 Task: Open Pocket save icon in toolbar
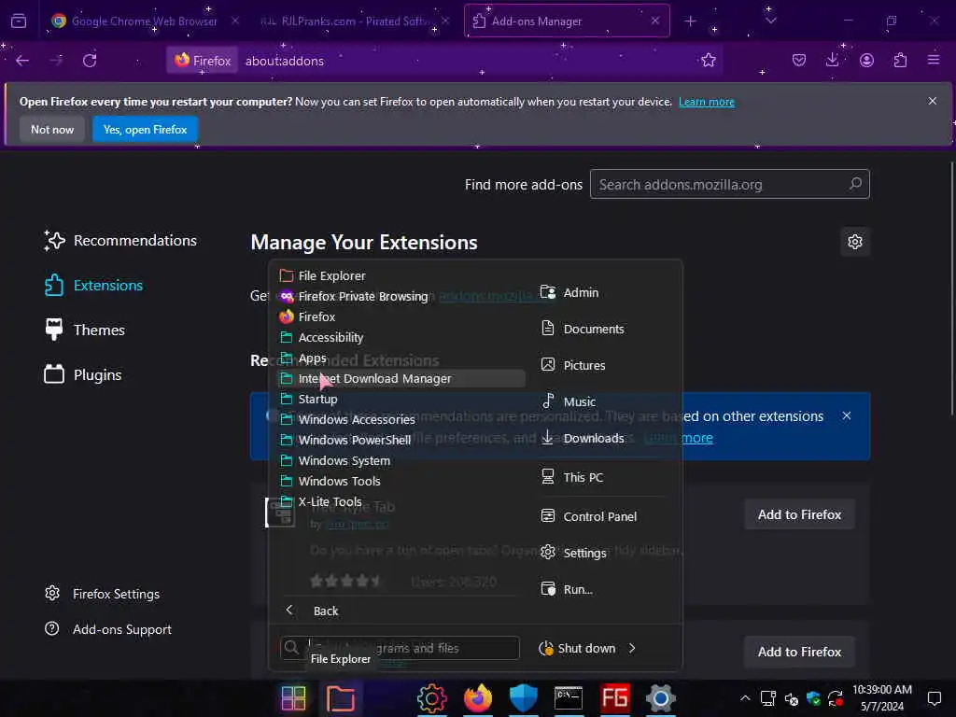(x=799, y=61)
